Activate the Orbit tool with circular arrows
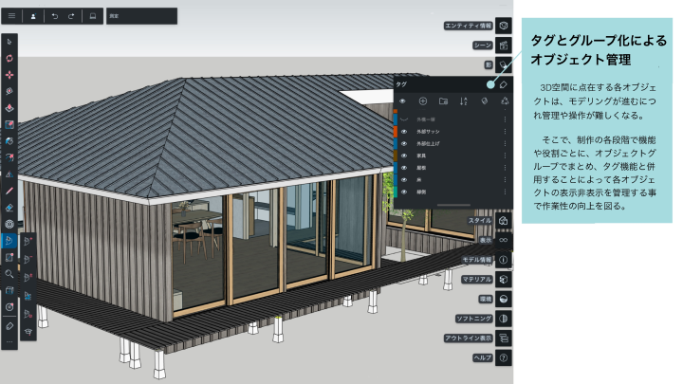The height and width of the screenshot is (384, 683). tap(9, 59)
